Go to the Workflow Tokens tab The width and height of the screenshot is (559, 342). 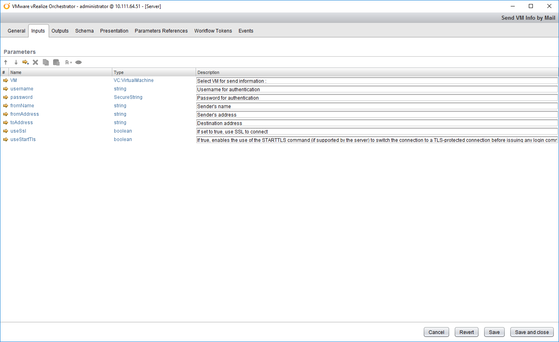(213, 31)
